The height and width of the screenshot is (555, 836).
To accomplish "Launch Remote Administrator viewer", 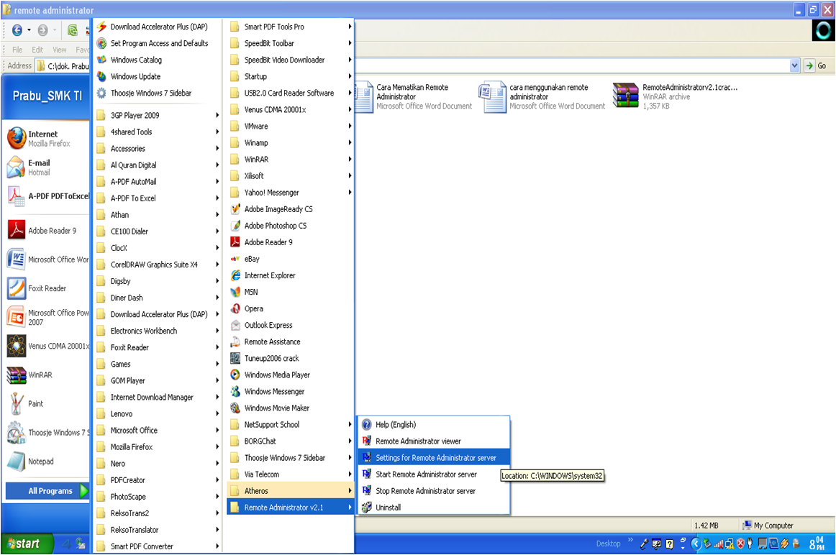I will pyautogui.click(x=434, y=441).
